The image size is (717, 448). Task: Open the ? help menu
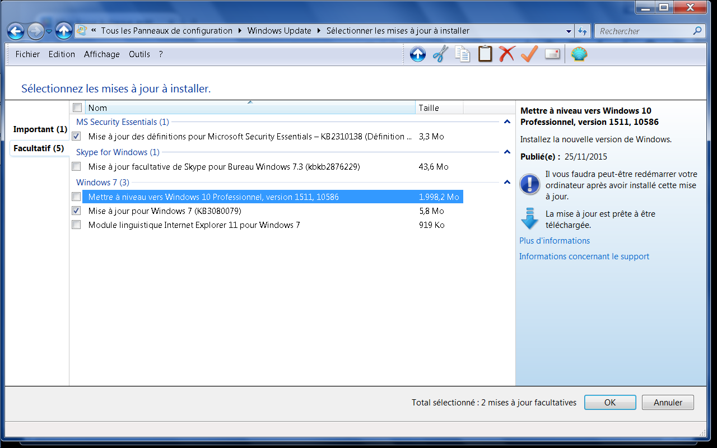tap(161, 54)
